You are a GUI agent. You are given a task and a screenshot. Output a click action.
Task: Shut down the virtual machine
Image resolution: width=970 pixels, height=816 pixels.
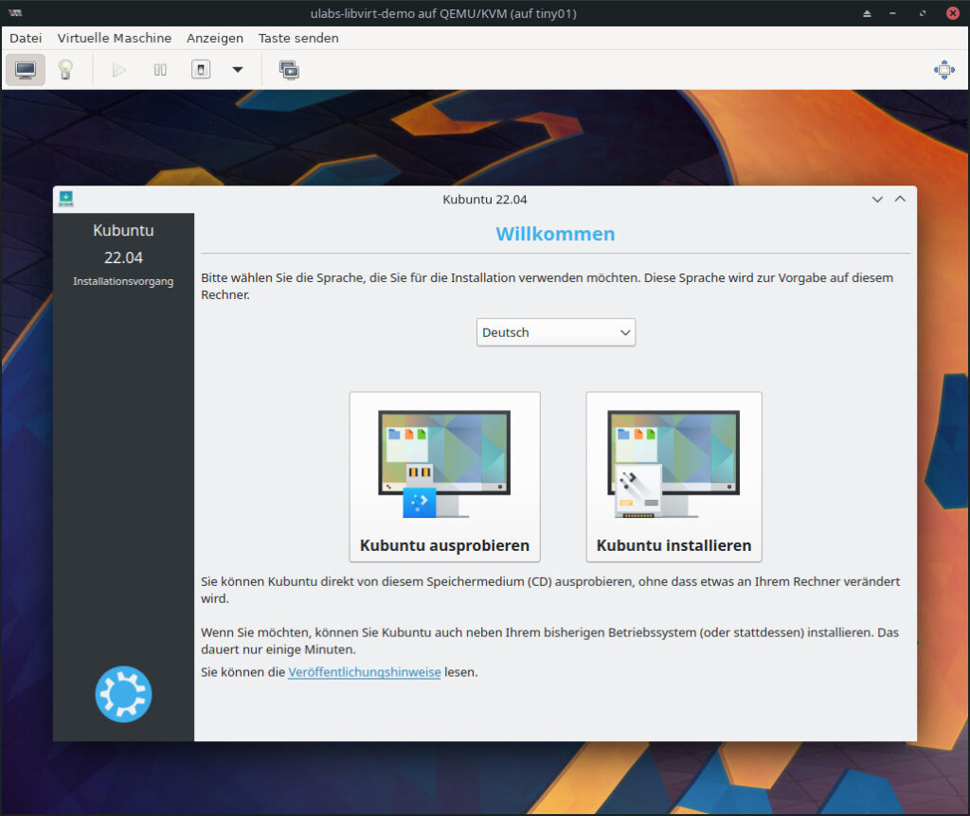click(201, 69)
